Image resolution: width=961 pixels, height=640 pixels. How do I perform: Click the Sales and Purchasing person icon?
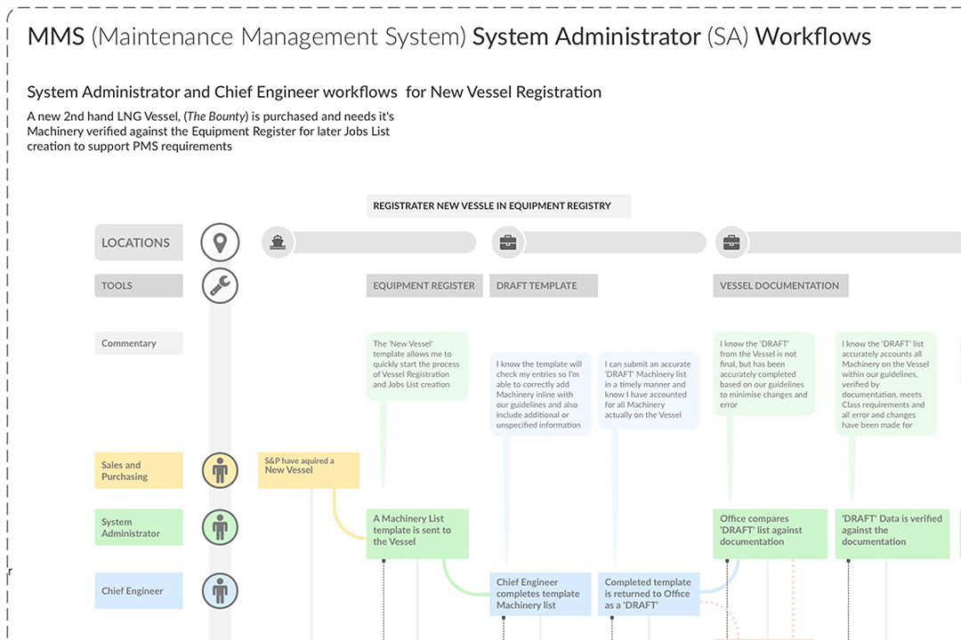[220, 470]
